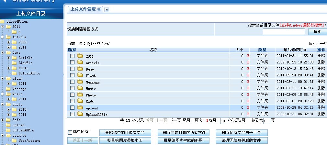Focus the file search input field

[x=284, y=32]
